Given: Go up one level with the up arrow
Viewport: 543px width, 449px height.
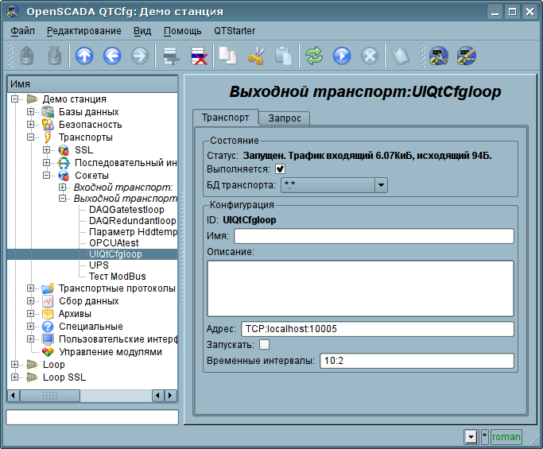Looking at the screenshot, I should [84, 56].
